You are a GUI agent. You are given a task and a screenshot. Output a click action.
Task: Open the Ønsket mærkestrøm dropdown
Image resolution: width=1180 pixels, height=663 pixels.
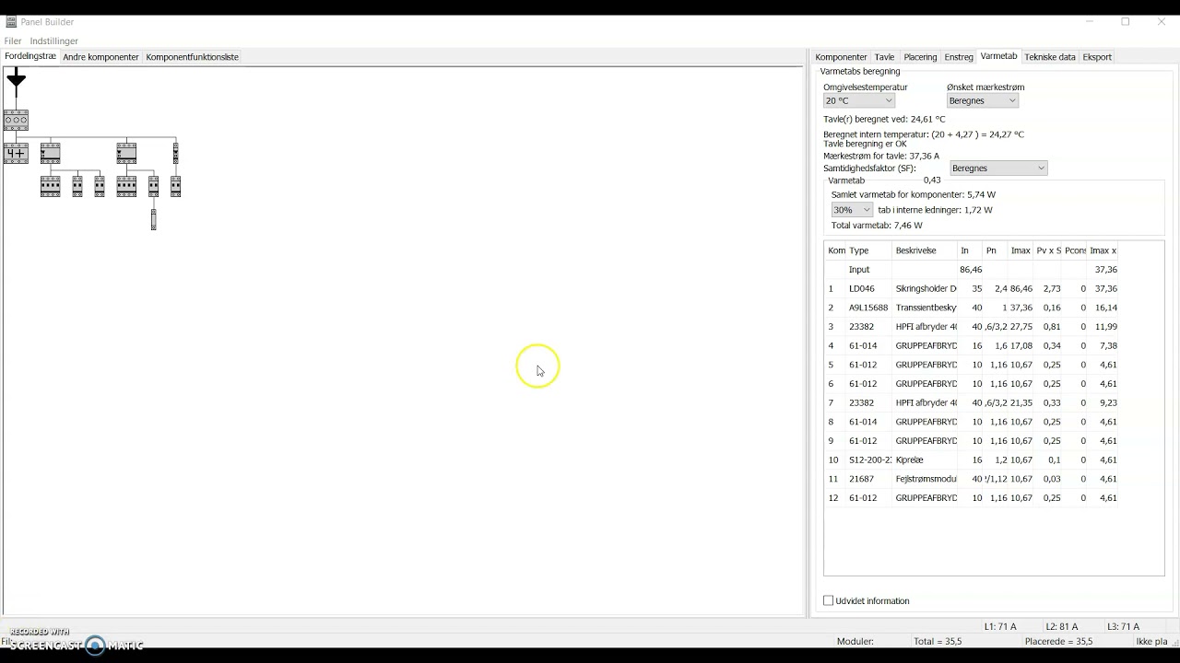(x=983, y=100)
